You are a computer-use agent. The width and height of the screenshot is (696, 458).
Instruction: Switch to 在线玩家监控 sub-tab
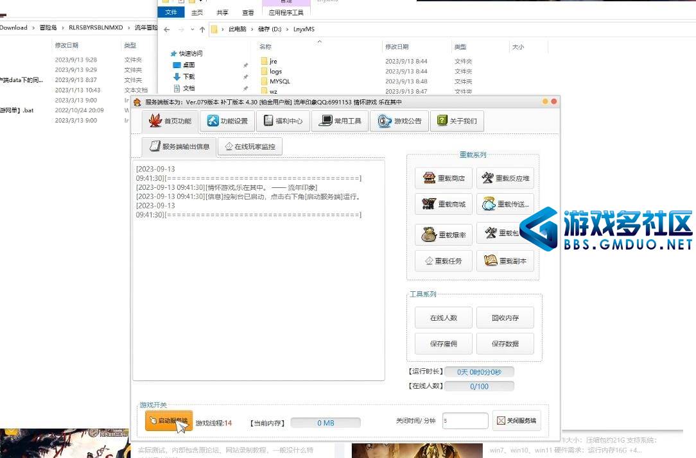pos(250,146)
